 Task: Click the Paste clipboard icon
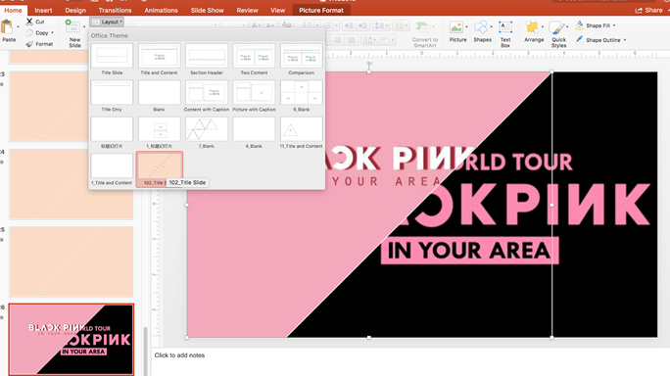pos(7,27)
